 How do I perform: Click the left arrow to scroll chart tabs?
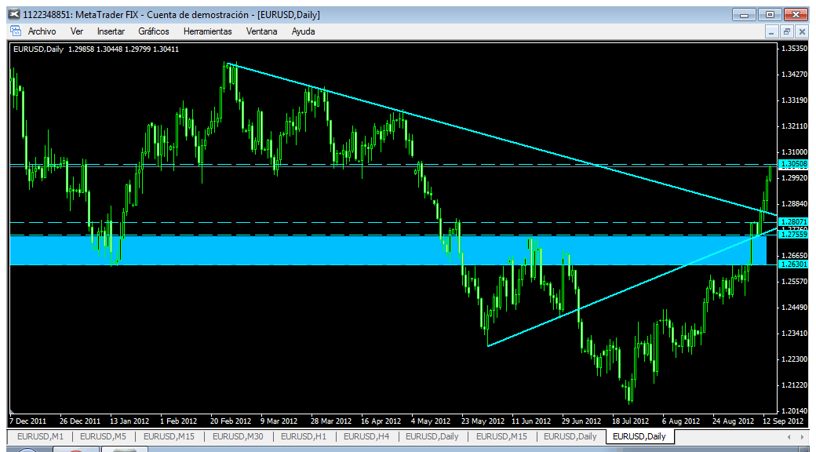click(x=789, y=436)
